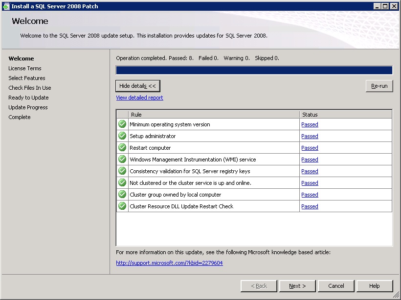401x300 pixels.
Task: Select Welcome step in sidebar
Action: [x=21, y=59]
